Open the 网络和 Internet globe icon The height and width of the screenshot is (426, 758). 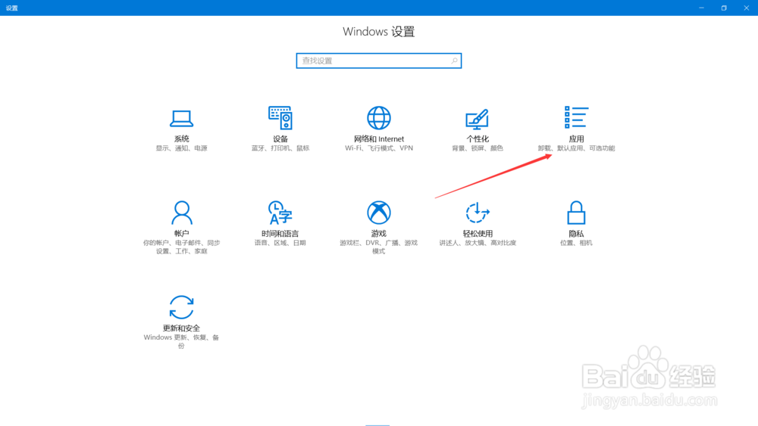click(x=378, y=118)
